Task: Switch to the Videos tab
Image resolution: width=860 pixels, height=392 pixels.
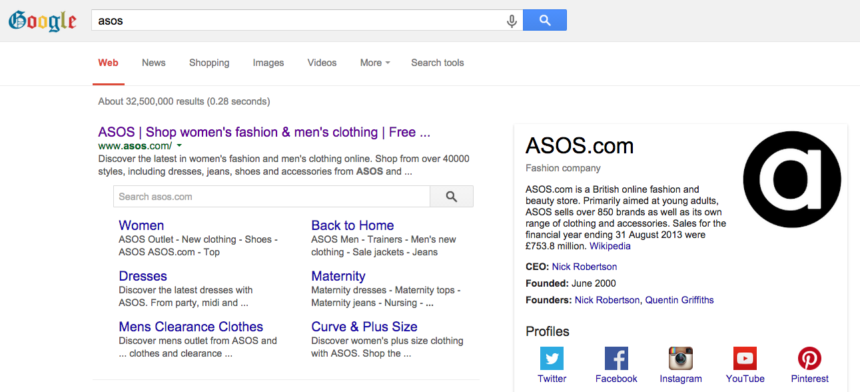Action: coord(322,63)
